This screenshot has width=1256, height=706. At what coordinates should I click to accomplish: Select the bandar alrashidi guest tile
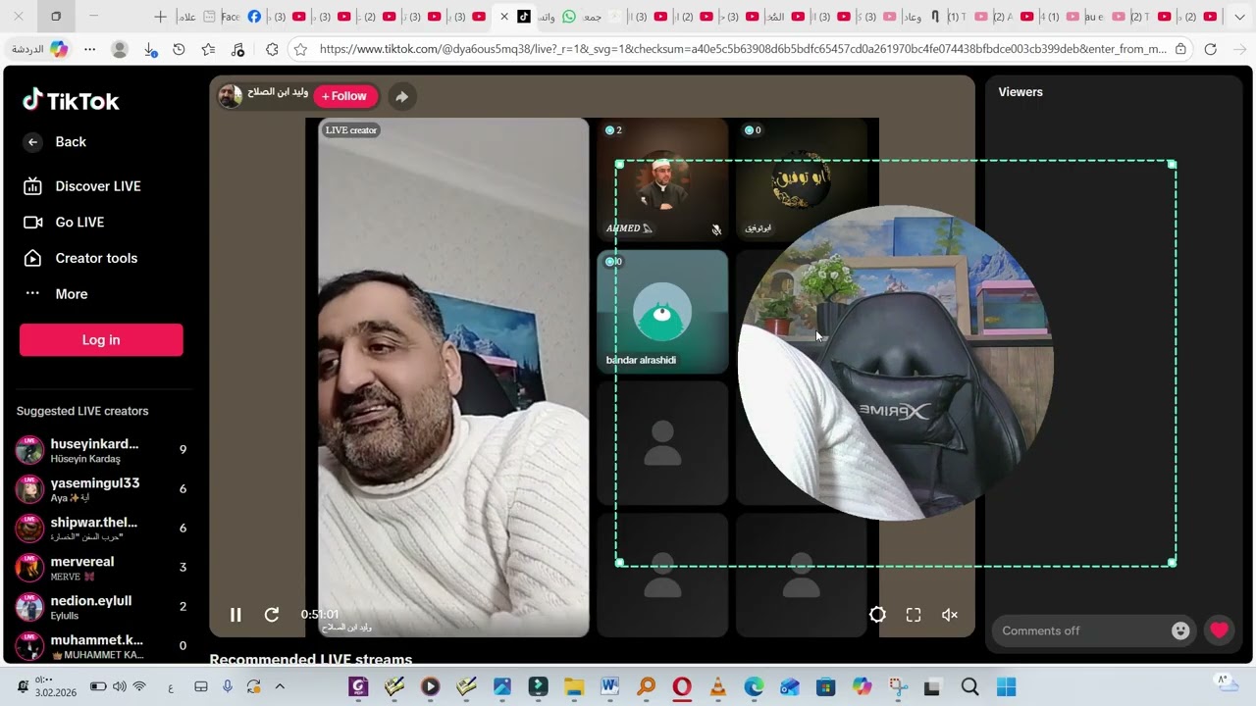(662, 312)
